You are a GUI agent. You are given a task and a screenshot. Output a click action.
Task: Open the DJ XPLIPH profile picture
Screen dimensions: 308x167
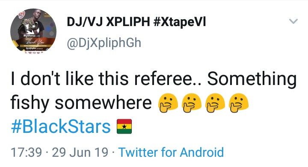click(x=33, y=31)
